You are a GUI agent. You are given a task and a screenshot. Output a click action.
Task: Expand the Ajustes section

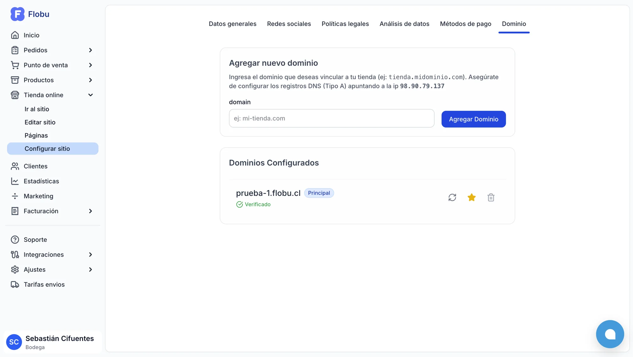91,269
